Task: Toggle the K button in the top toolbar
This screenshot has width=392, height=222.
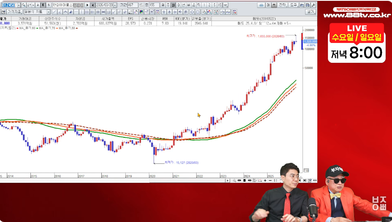Action: coord(43,5)
